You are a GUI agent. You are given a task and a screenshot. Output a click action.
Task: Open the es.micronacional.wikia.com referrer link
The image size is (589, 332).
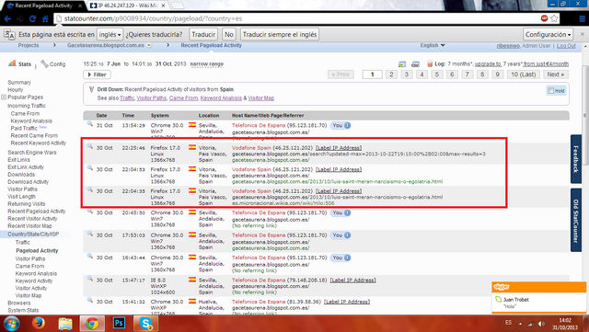(283, 203)
